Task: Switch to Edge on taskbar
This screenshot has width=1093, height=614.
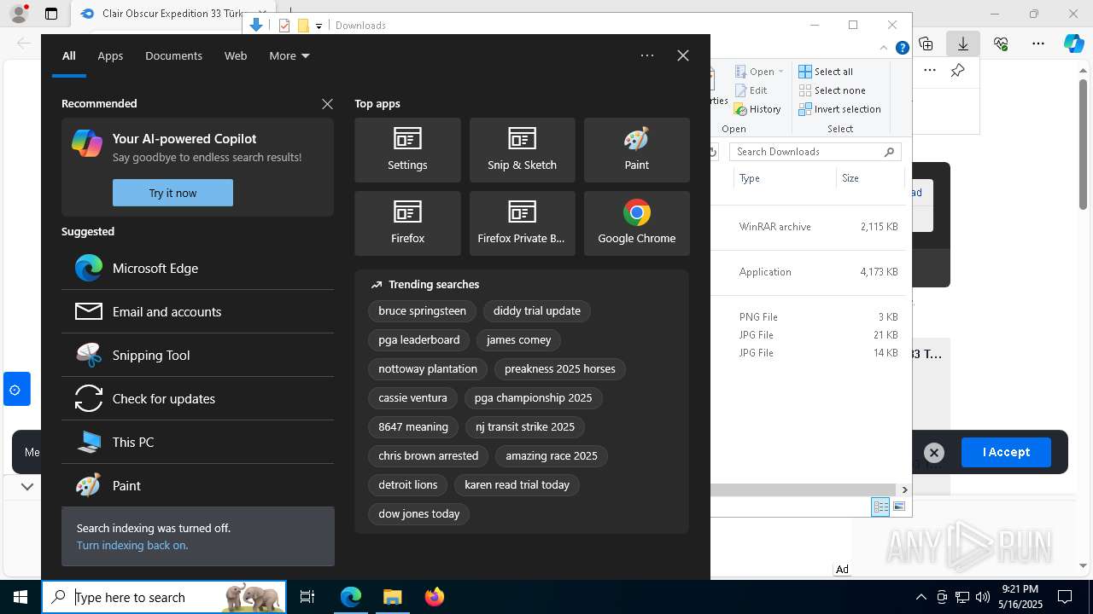Action: 351,597
